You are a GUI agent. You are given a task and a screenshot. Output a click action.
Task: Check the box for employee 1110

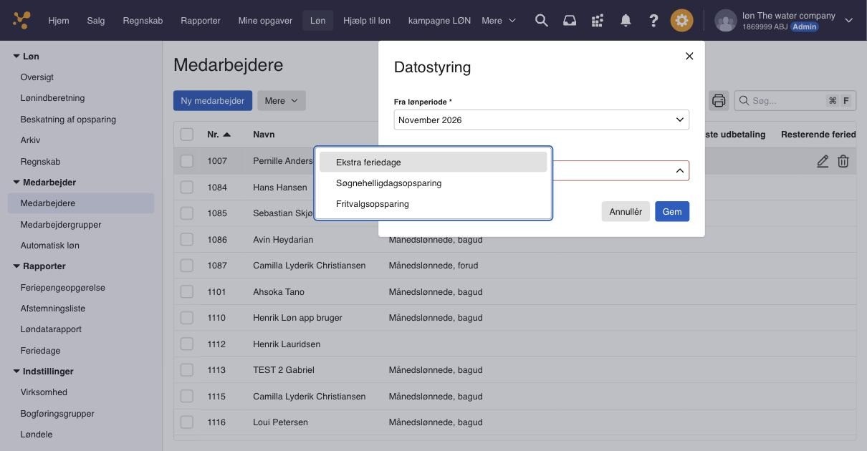[187, 318]
